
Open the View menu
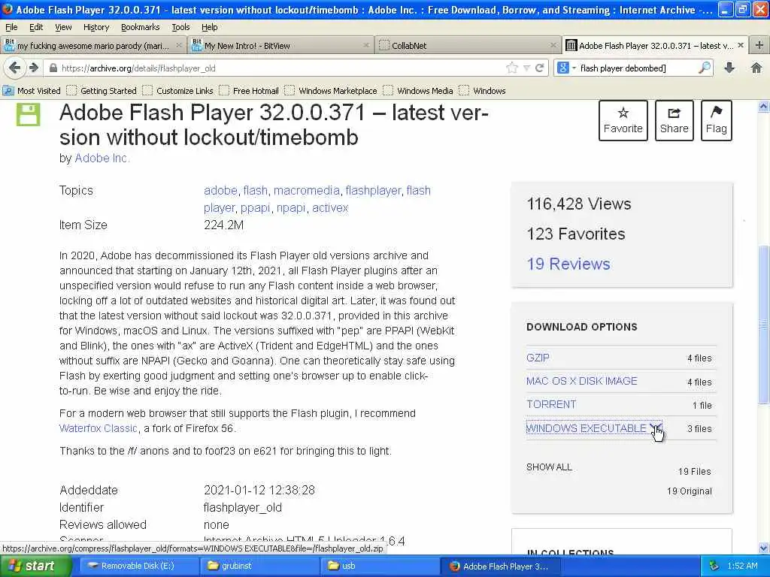coord(63,27)
